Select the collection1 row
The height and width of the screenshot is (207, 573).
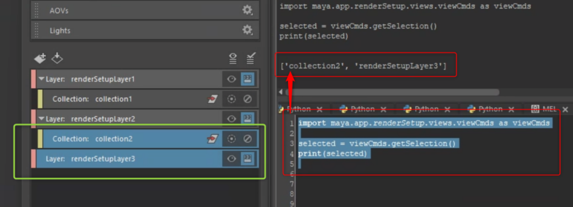pos(148,99)
